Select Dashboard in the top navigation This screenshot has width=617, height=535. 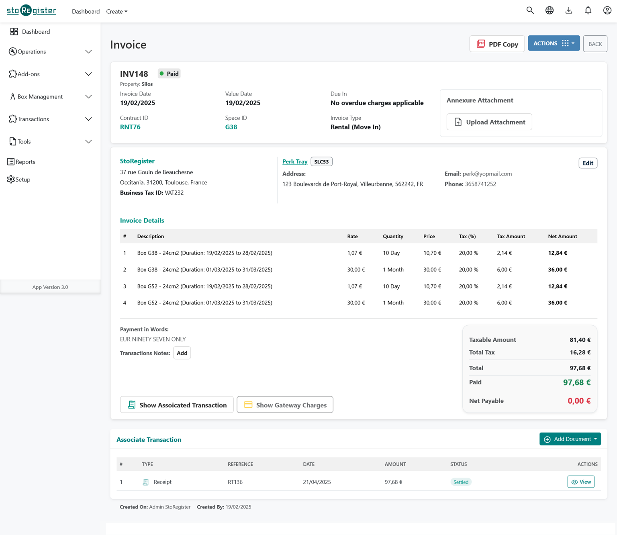click(86, 12)
